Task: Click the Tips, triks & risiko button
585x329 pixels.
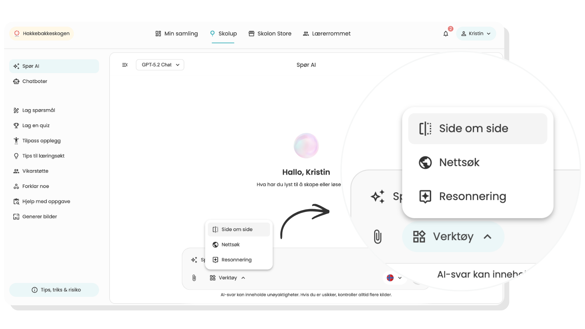Action: (54, 290)
